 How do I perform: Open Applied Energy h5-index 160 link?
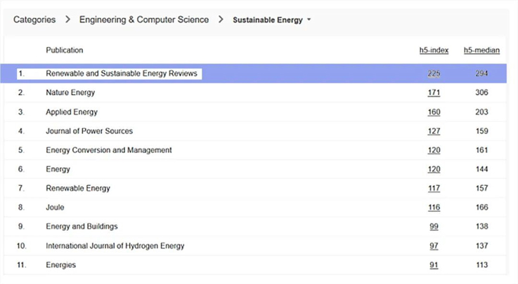point(433,112)
